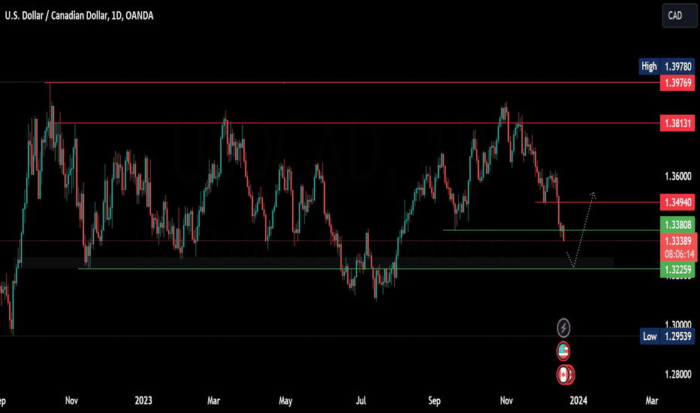Viewport: 700px width, 413px height.
Task: Click the Sep label right of Jul
Action: click(434, 400)
